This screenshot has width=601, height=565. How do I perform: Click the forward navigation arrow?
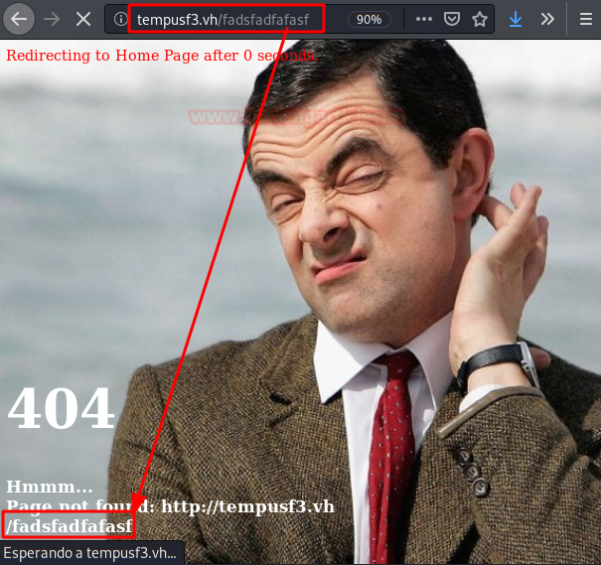[52, 19]
